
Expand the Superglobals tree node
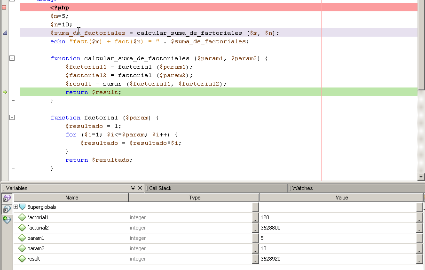pyautogui.click(x=16, y=207)
